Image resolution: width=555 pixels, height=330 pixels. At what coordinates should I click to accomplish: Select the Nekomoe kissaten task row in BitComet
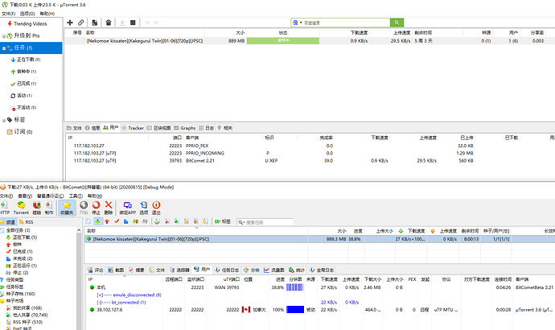[319, 239]
